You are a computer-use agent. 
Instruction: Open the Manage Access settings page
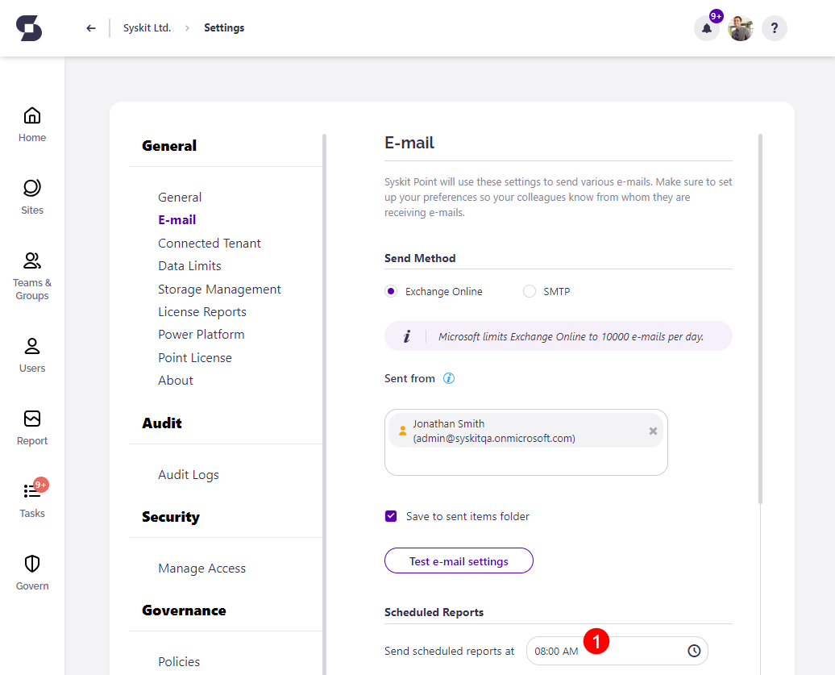tap(201, 568)
